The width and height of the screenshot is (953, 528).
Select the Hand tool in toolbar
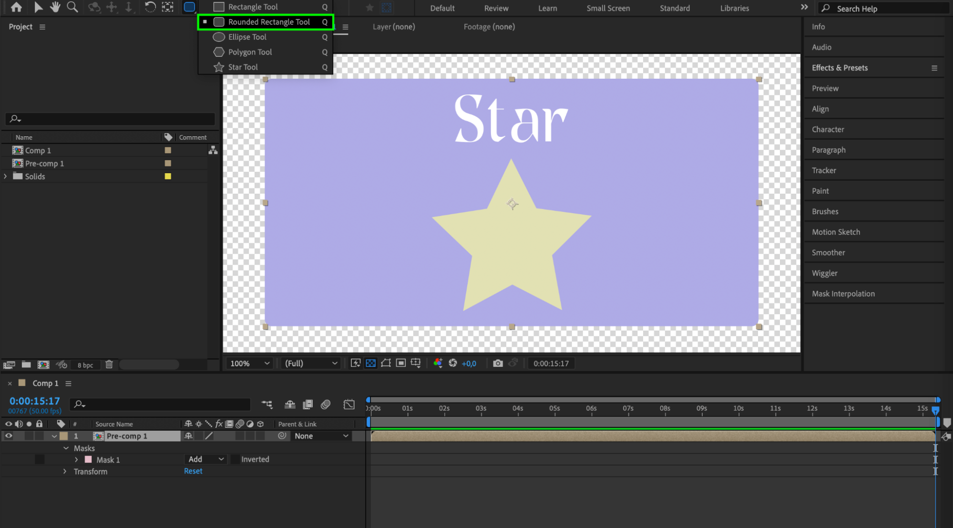(x=55, y=7)
